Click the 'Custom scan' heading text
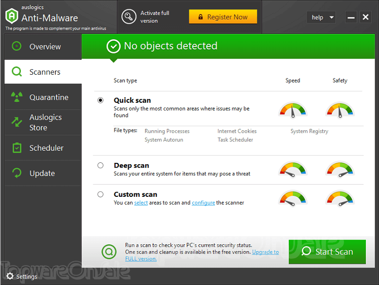Image resolution: width=379 pixels, height=285 pixels. point(135,194)
